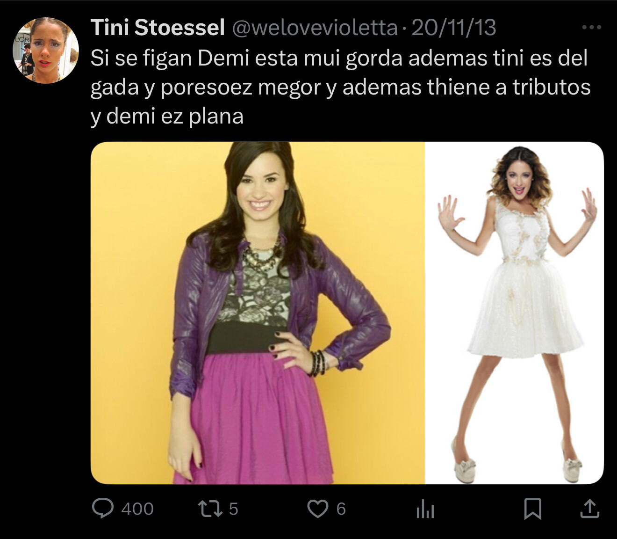Click the 400 replies count

[x=137, y=509]
